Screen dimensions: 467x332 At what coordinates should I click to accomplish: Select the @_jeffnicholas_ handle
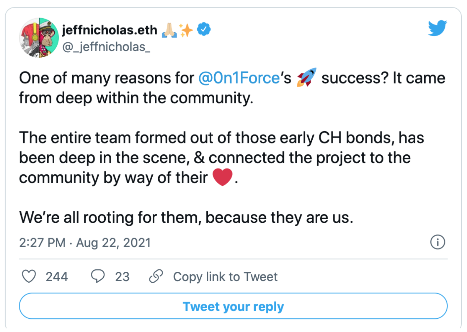pyautogui.click(x=106, y=47)
